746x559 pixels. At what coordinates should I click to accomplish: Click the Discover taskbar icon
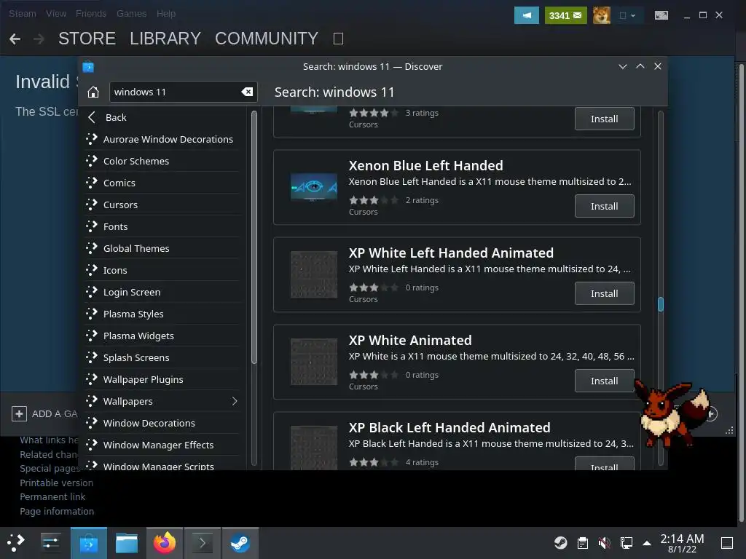point(88,543)
